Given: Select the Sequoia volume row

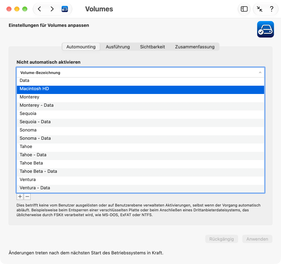Looking at the screenshot, I should tap(140, 115).
